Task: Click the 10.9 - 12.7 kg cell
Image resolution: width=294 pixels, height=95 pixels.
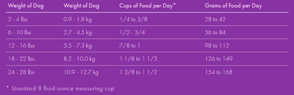Action: 81,72
